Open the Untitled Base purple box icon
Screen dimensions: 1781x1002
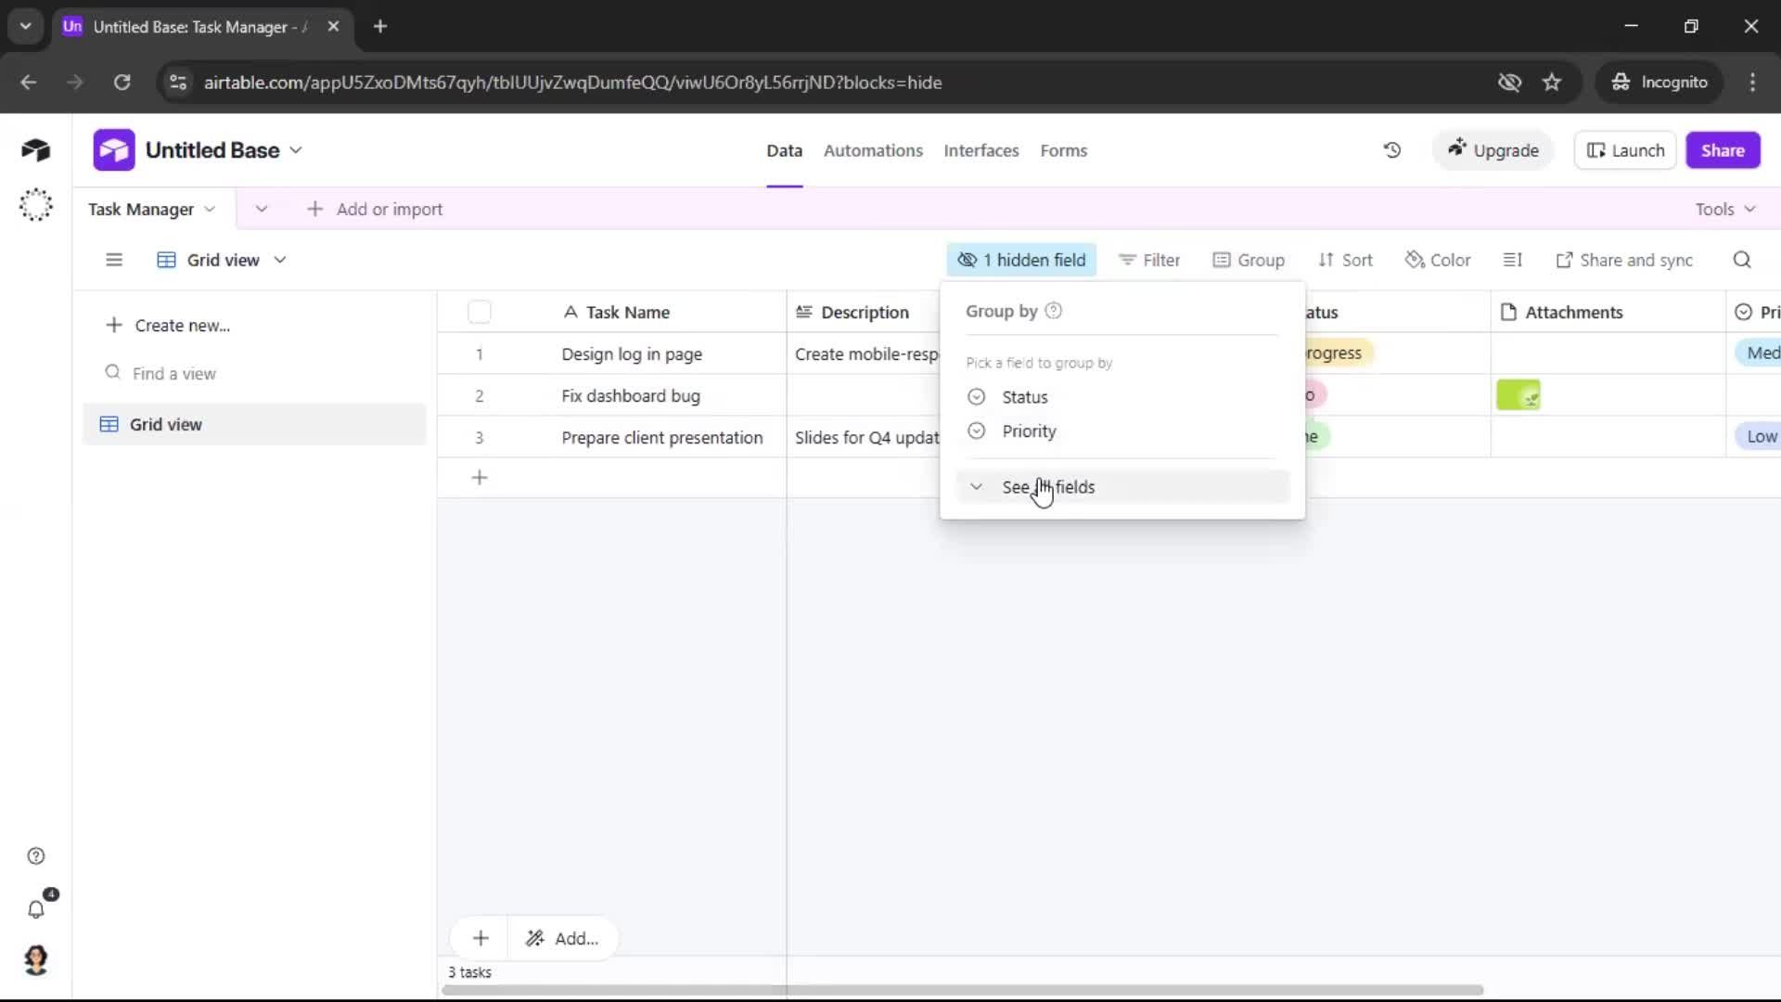point(113,150)
